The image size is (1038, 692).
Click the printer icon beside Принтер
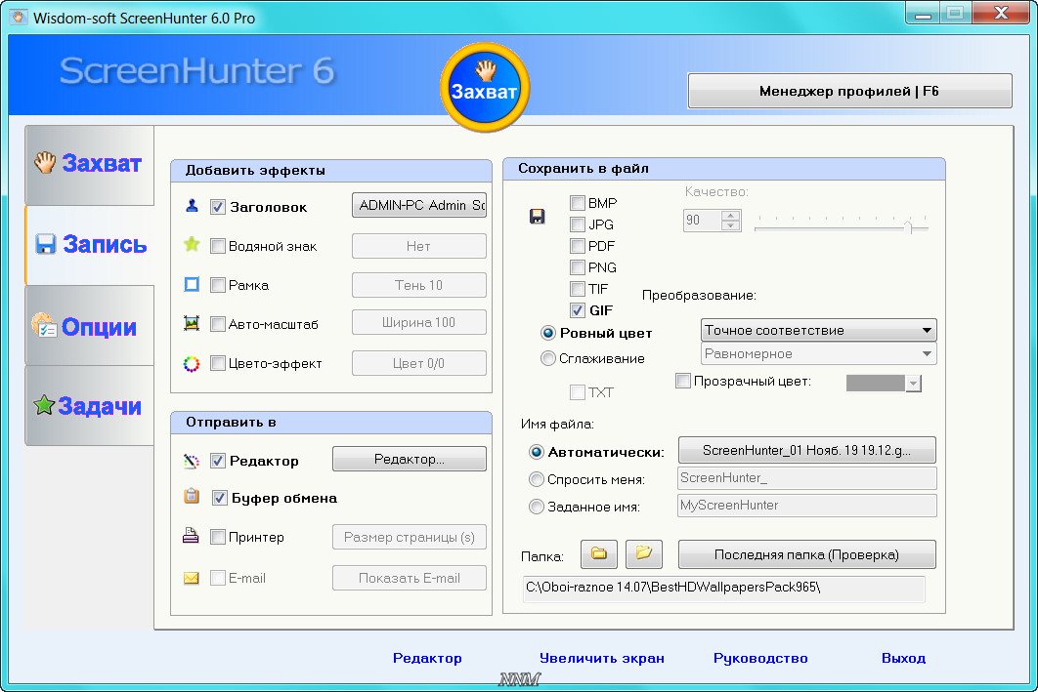(x=192, y=537)
